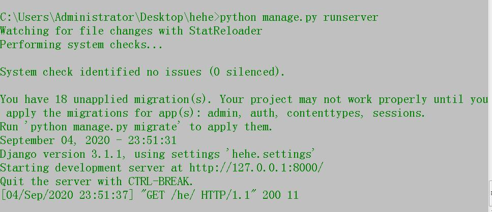492x212 pixels.
Task: Click the '200 11' status code response
Action: pyautogui.click(x=280, y=195)
